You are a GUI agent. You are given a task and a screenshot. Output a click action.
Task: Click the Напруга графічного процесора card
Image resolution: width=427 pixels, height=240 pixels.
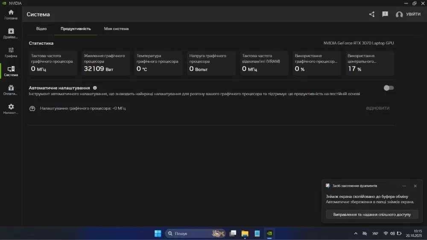click(211, 63)
